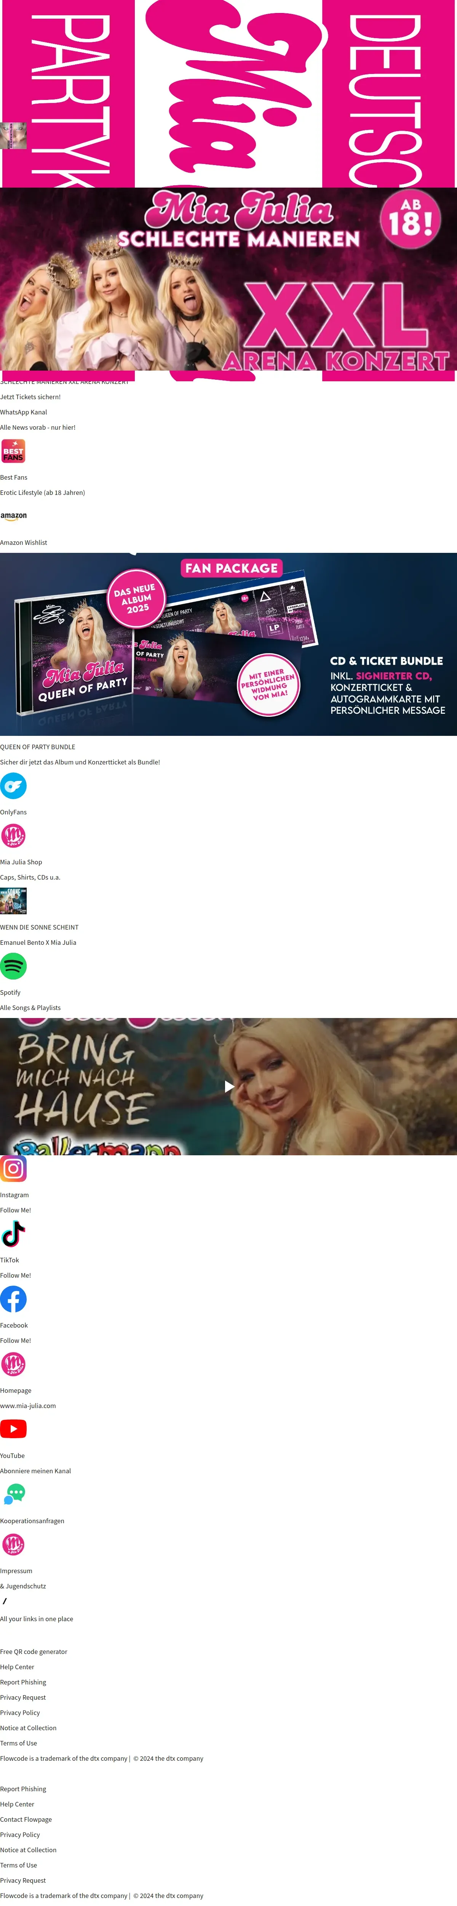Image resolution: width=457 pixels, height=1906 pixels.
Task: Open the TikTok text label
Action: (x=10, y=1260)
